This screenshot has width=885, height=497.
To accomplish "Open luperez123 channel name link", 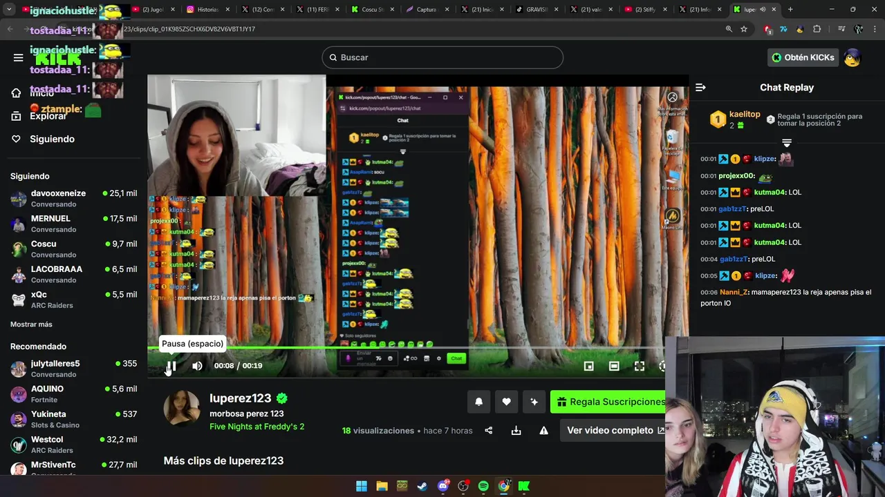I will (240, 398).
